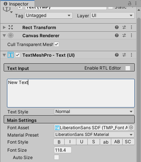Image resolution: width=141 pixels, height=162 pixels.
Task: Select the Inspector tab
Action: point(17,4)
